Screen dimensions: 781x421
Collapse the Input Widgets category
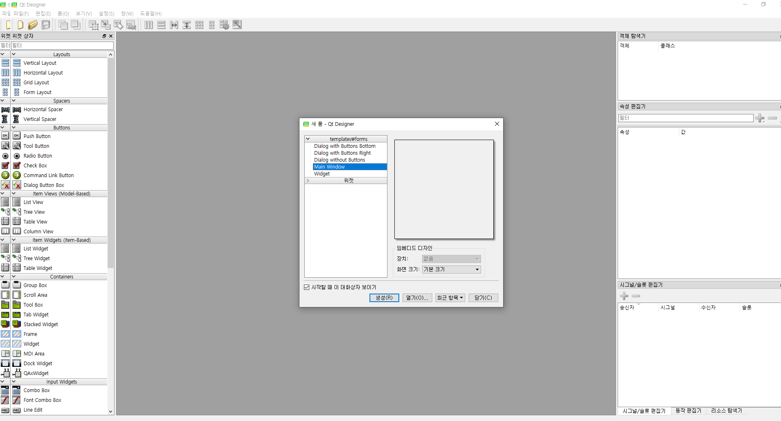tap(13, 382)
